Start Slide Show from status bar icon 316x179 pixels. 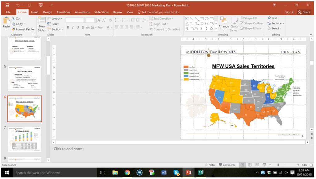coord(264,165)
